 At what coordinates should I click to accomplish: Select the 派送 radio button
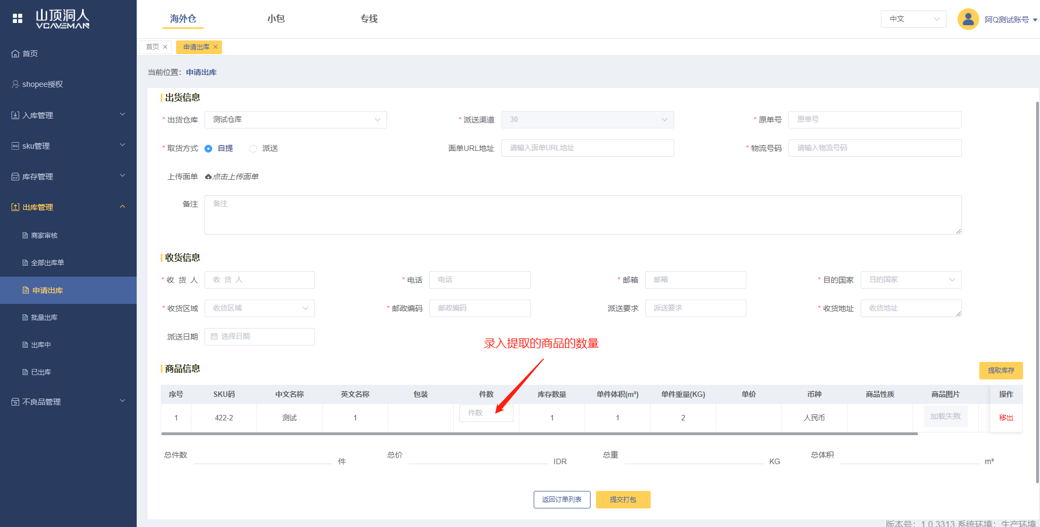253,149
